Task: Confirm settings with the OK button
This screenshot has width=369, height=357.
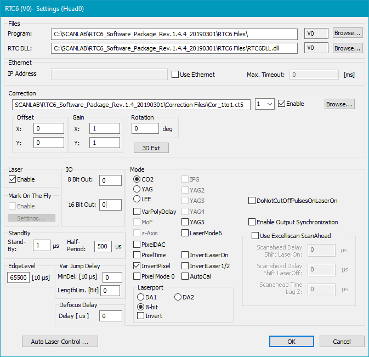Action: tap(291, 342)
